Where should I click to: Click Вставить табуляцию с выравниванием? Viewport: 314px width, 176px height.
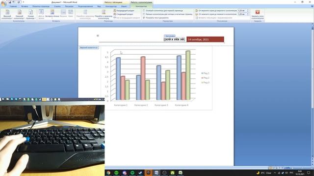click(214, 18)
